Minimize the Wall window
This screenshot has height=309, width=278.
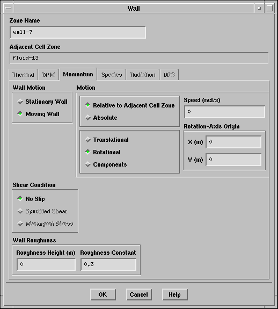(259, 8)
